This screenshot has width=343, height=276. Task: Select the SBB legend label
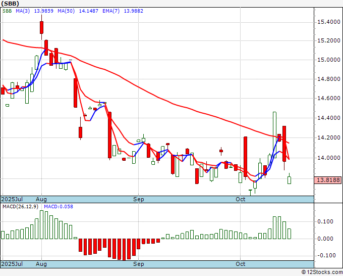[7, 11]
